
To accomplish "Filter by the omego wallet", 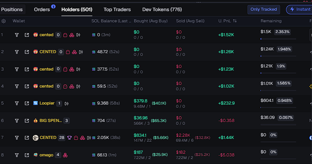I will (x=17, y=155).
